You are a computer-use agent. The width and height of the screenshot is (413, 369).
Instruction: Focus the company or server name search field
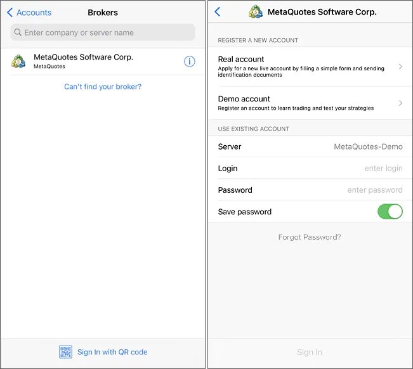pos(103,32)
